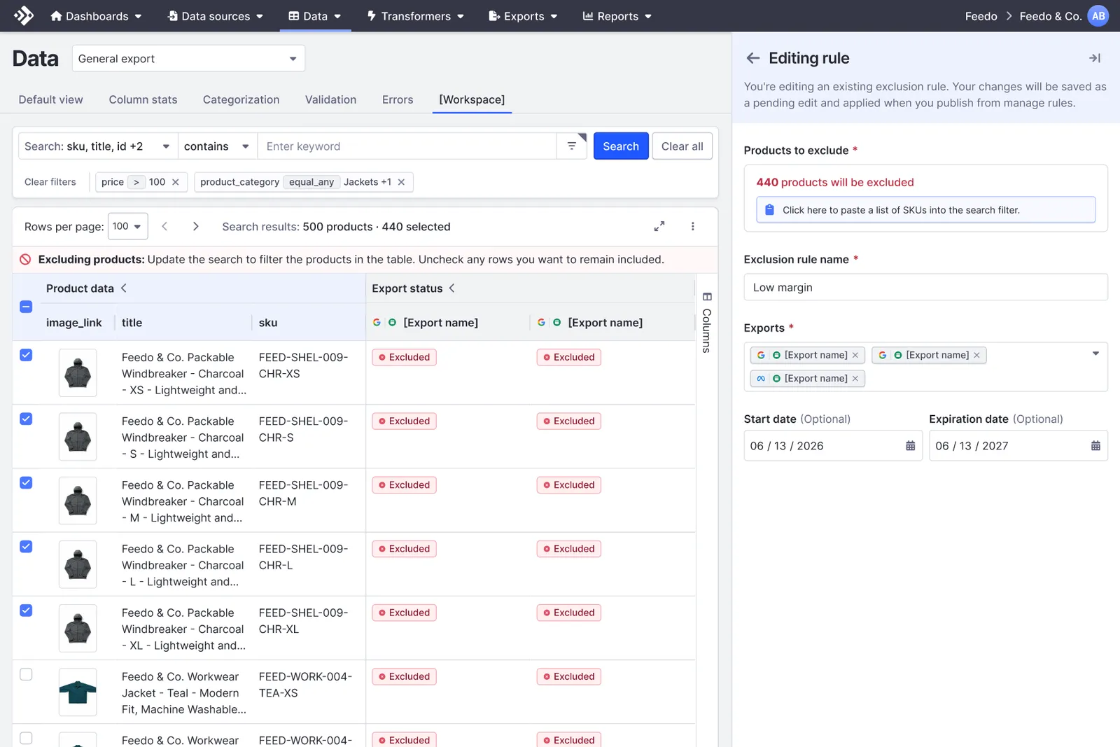
Task: Open the Start date calendar picker
Action: pyautogui.click(x=910, y=446)
